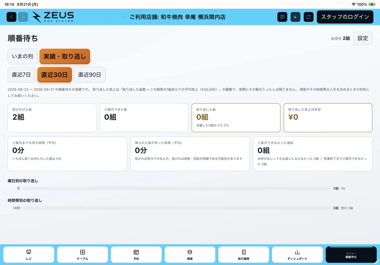Open メニュー 順番待ち in bottom navigation
380x265 pixels.
tap(351, 255)
